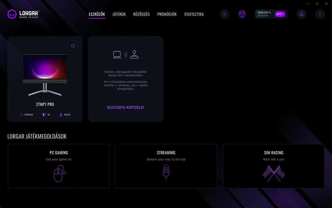This screenshot has height=208, width=332.
Task: Show info for 27MP1 PRO monitor
Action: click(73, 46)
